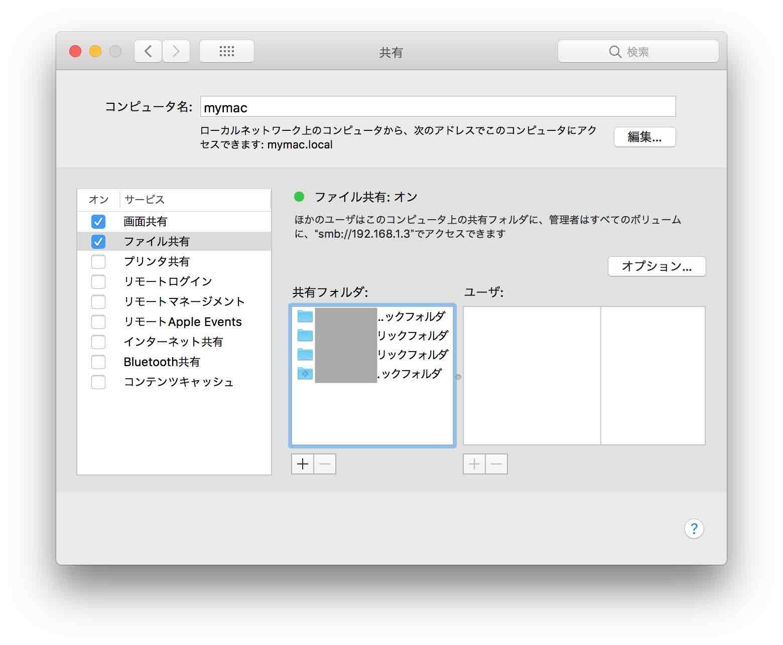Select Bluetooth共有 service row

point(174,362)
